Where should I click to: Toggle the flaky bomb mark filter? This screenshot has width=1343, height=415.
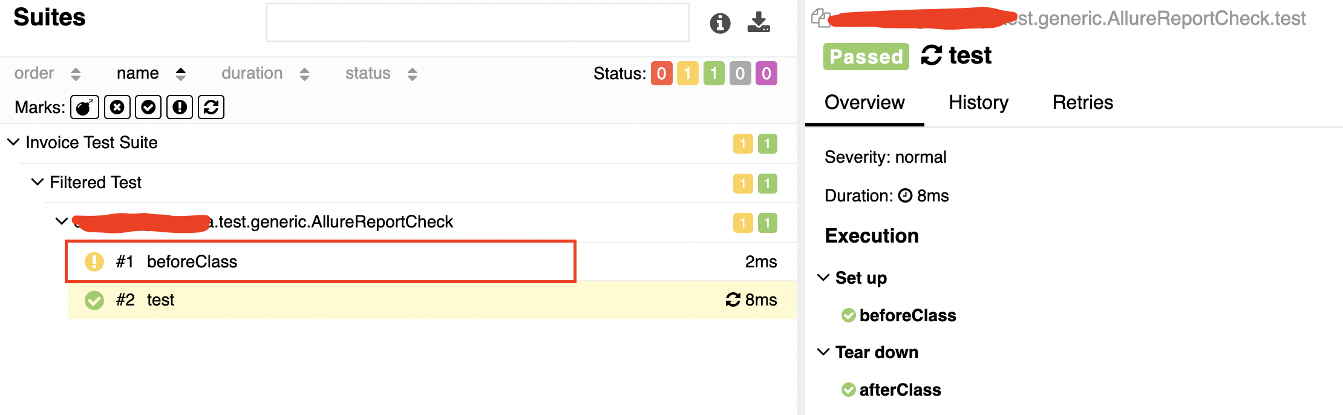(85, 107)
